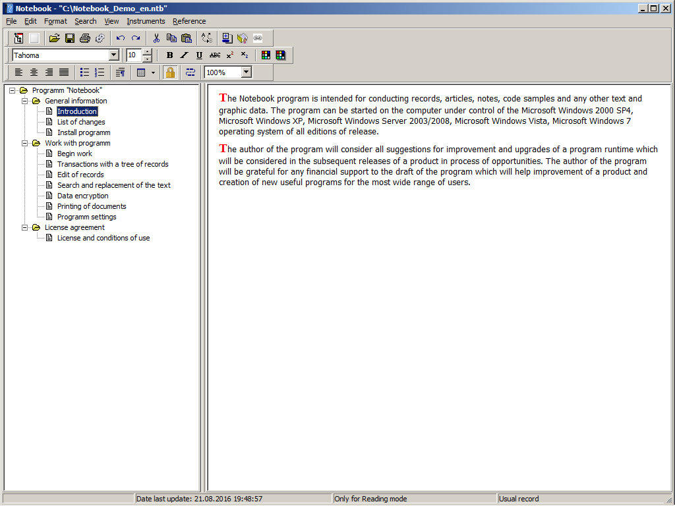
Task: Collapse the Work with programm folder
Action: (25, 143)
